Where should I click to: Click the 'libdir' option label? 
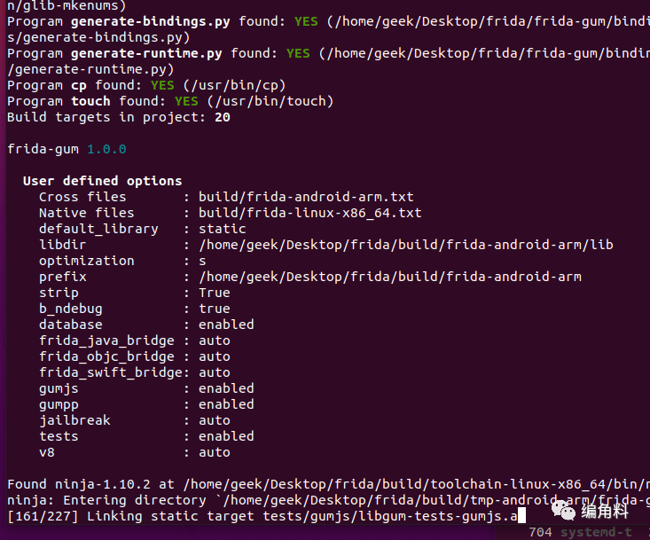63,245
